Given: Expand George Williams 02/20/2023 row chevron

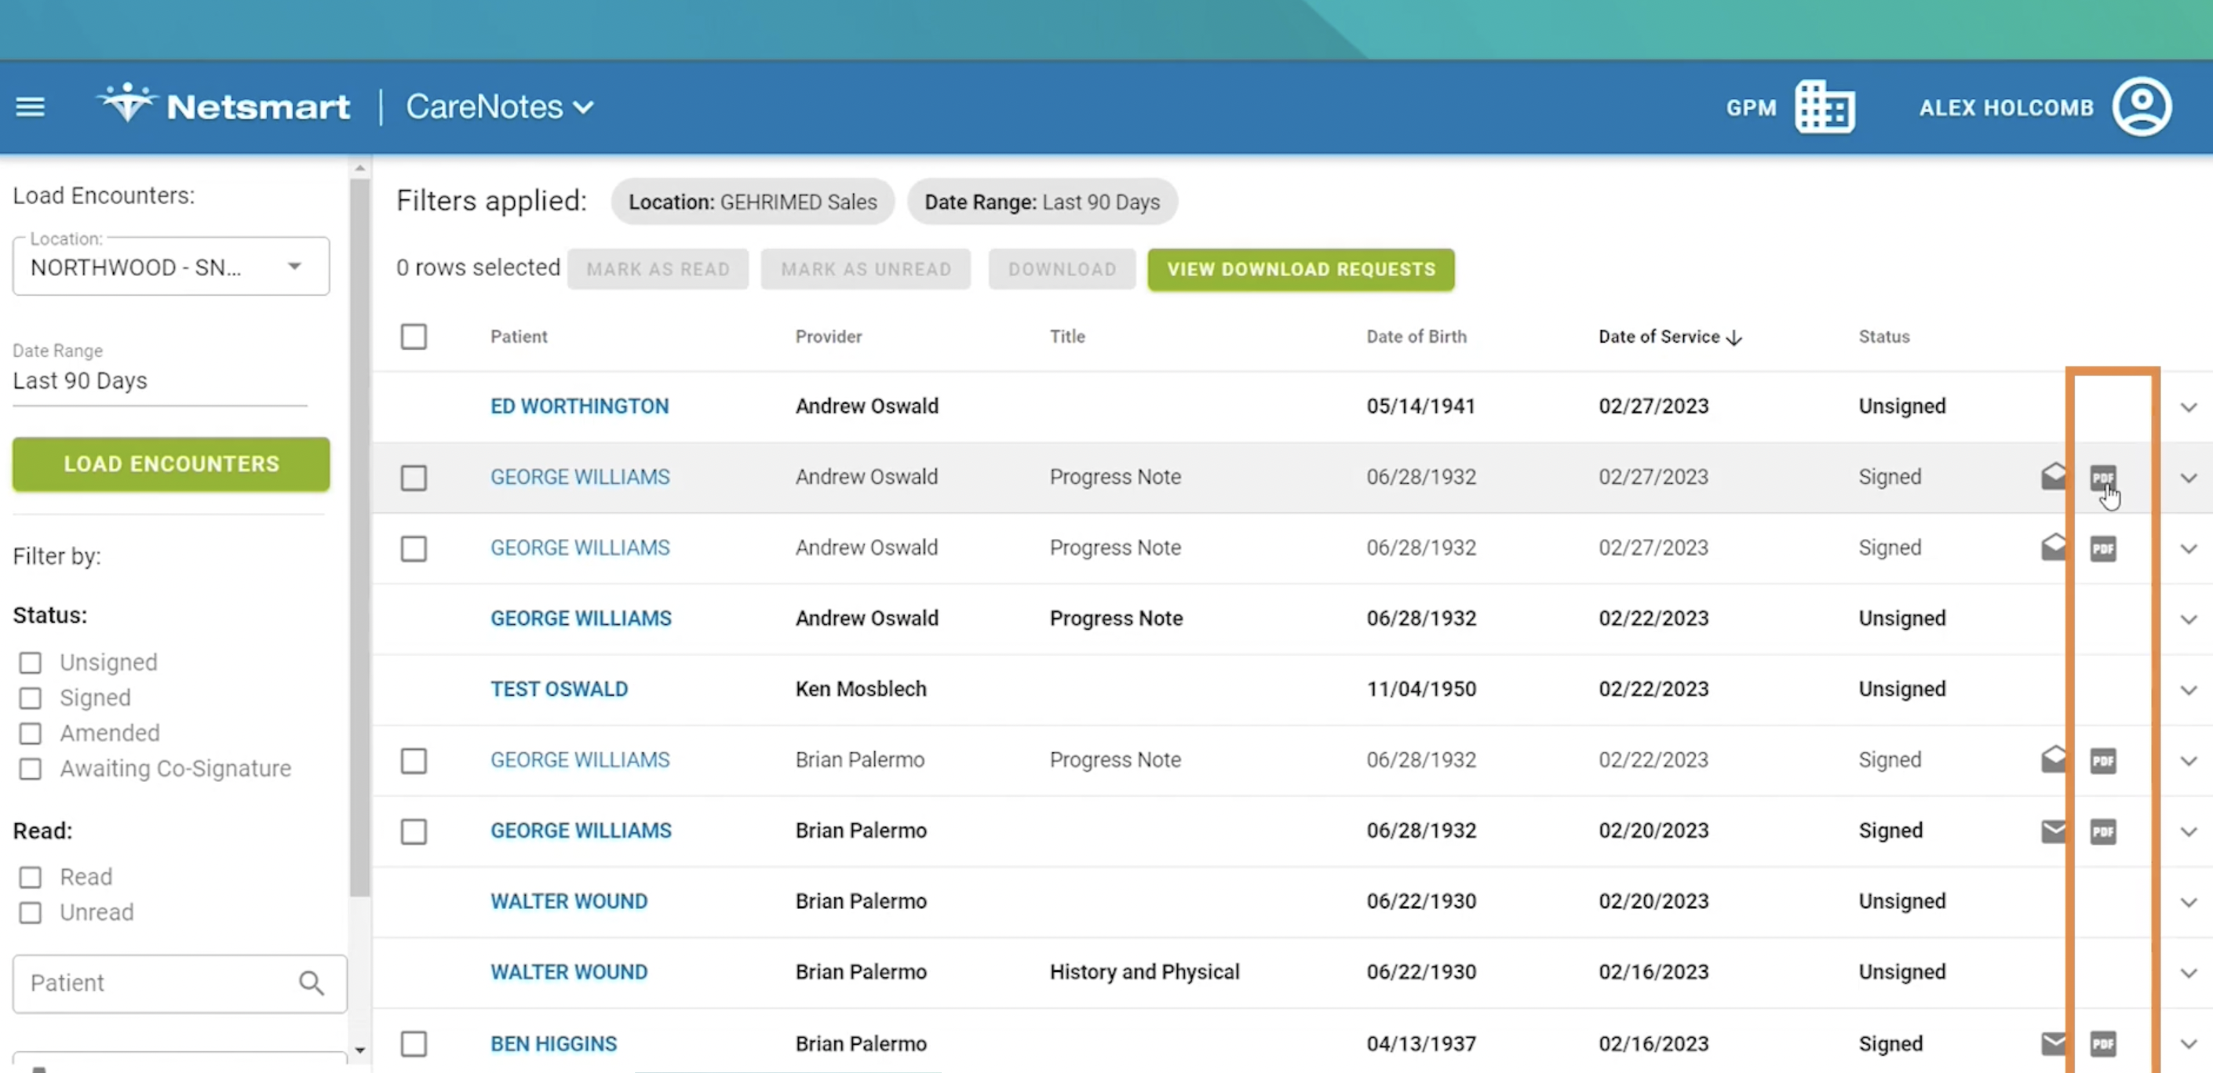Looking at the screenshot, I should [2189, 831].
